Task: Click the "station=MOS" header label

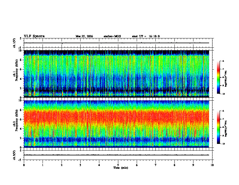Action: coord(112,36)
